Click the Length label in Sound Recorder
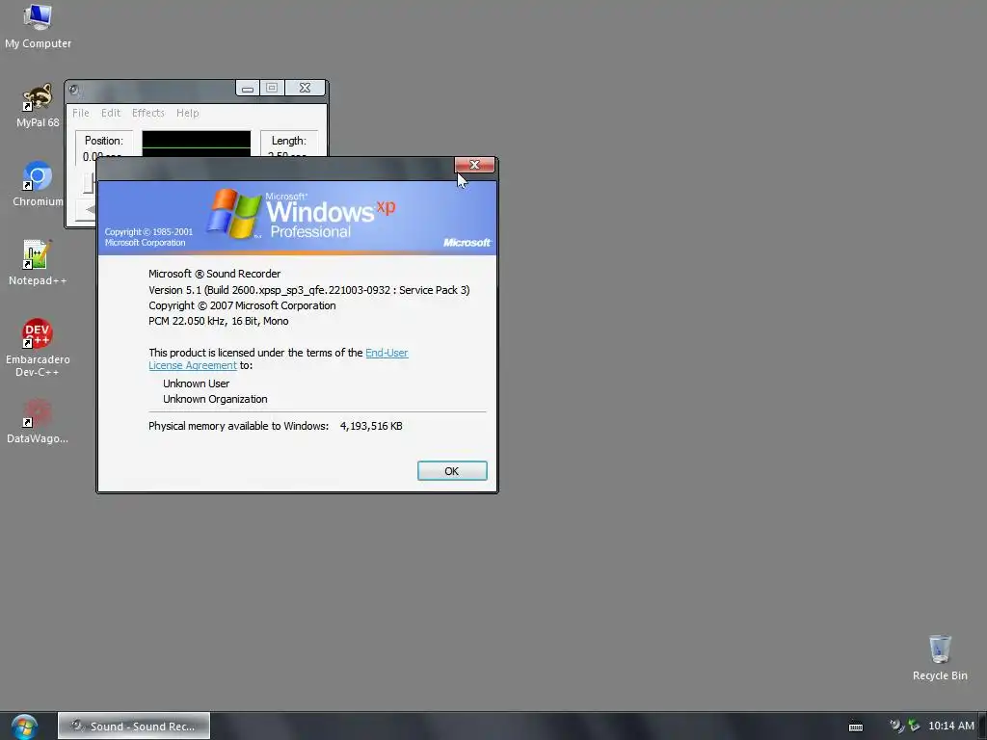Viewport: 987px width, 740px height. coord(289,141)
